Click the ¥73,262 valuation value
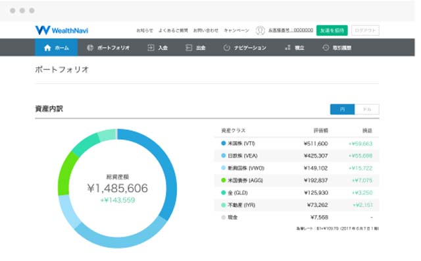The image size is (421, 261). [318, 205]
